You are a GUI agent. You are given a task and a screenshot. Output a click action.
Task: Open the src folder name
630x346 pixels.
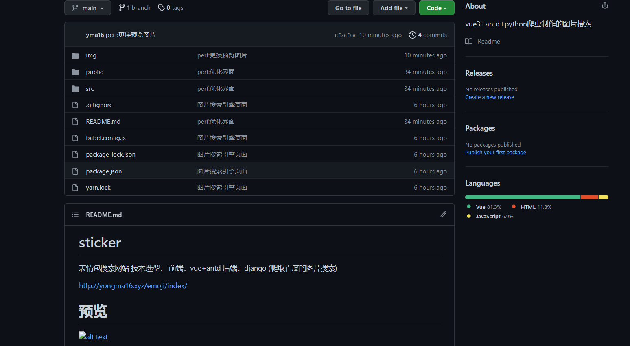[90, 89]
